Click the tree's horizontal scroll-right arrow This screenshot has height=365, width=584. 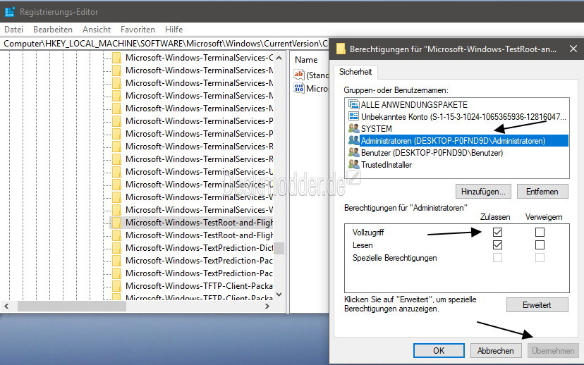[x=267, y=307]
